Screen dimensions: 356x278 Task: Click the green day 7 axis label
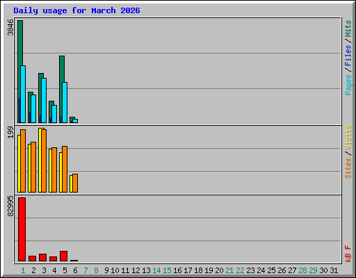click(x=86, y=270)
